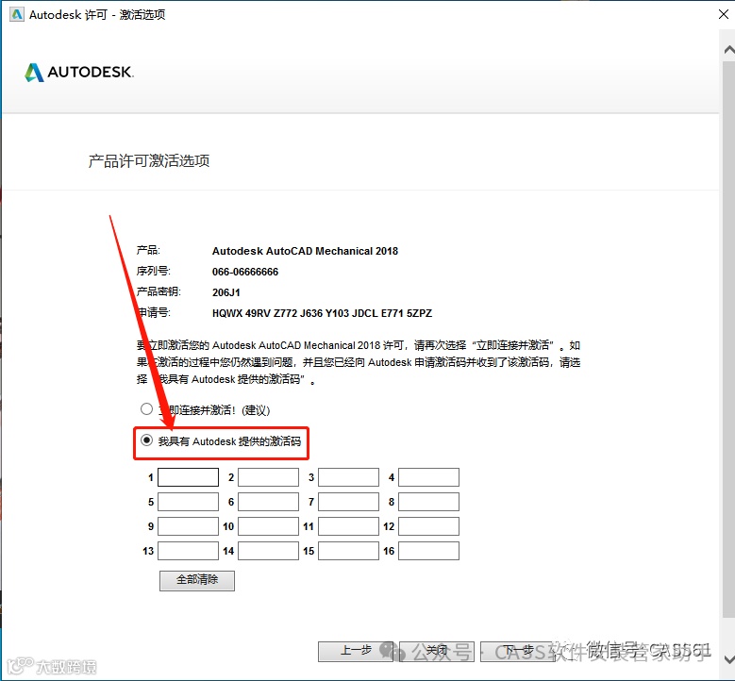Click the serial number 066-06666666
The height and width of the screenshot is (681, 735).
245,272
